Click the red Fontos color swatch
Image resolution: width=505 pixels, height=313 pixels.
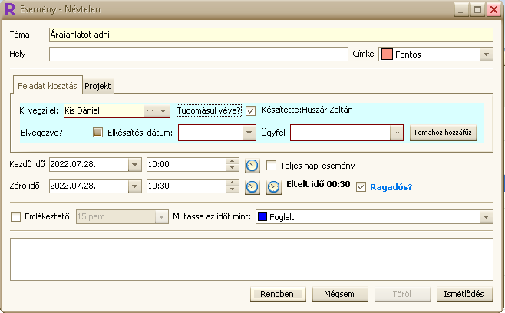[387, 54]
